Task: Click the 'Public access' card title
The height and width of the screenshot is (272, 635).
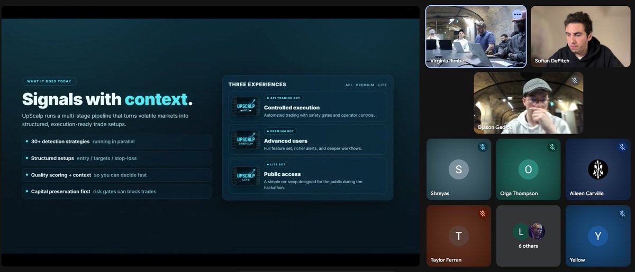Action: click(x=282, y=174)
